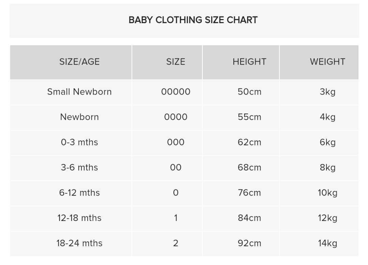This screenshot has height=265, width=368.
Task: Click the 50cm height cell
Action: tap(249, 92)
